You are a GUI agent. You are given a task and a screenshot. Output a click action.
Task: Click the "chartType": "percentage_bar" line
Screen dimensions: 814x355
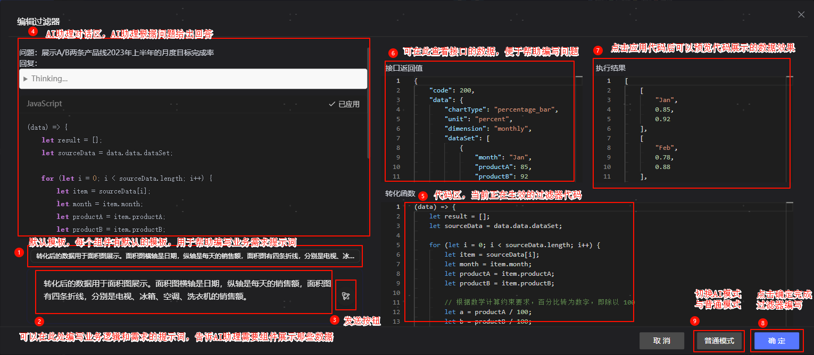tap(500, 109)
